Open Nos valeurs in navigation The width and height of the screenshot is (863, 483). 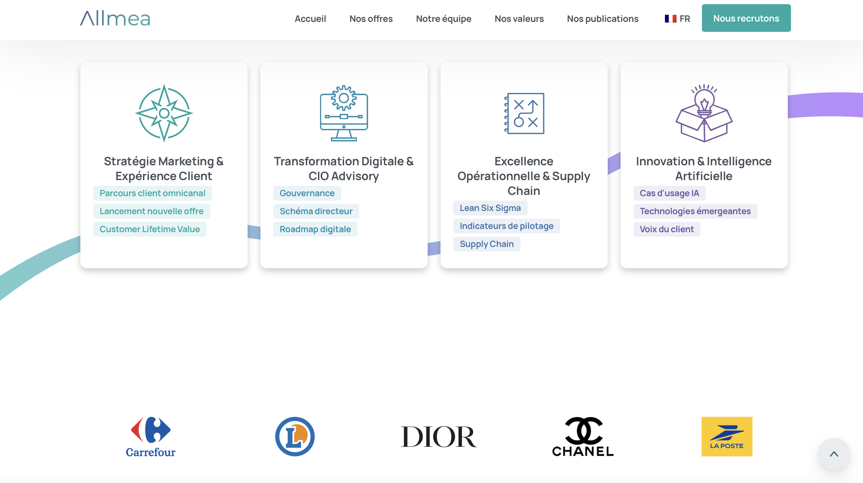point(519,19)
